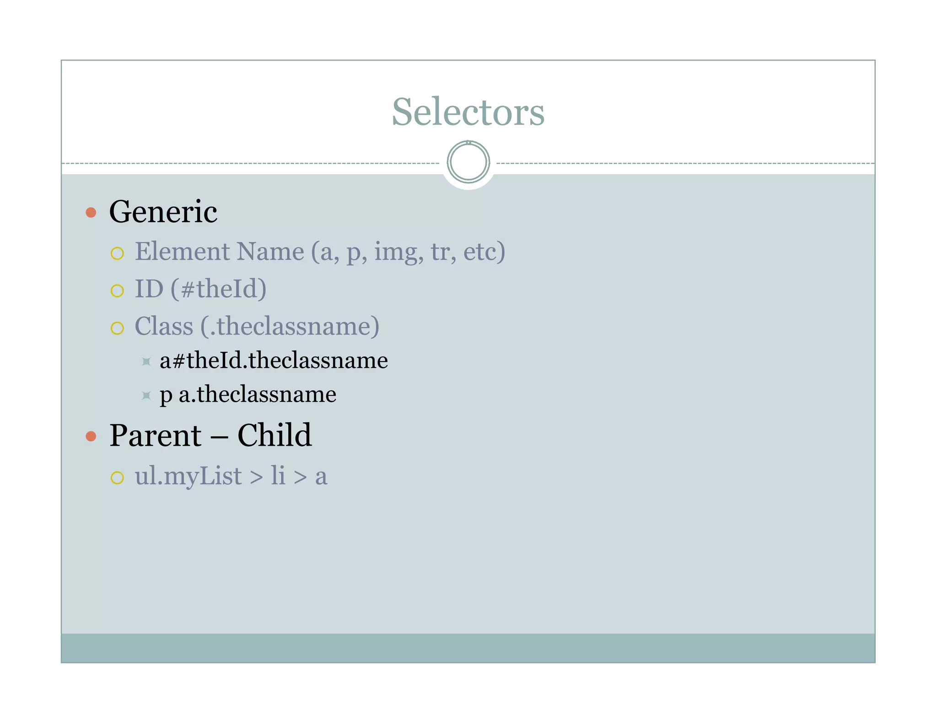Click the yellow ring bullet beside ul.myList
Screen dimensions: 937x723
tap(117, 478)
